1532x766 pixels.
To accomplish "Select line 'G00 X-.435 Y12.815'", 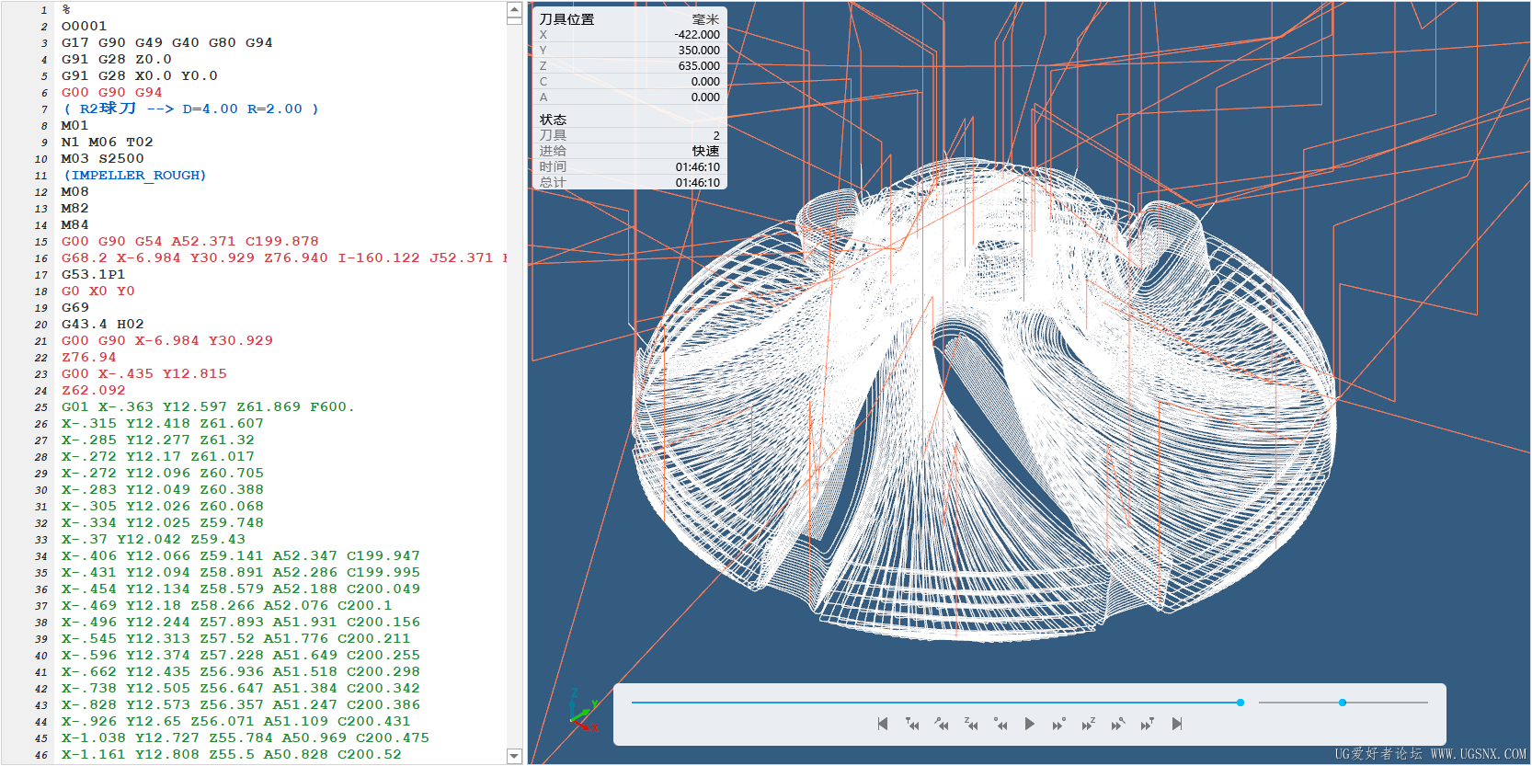I will point(143,373).
